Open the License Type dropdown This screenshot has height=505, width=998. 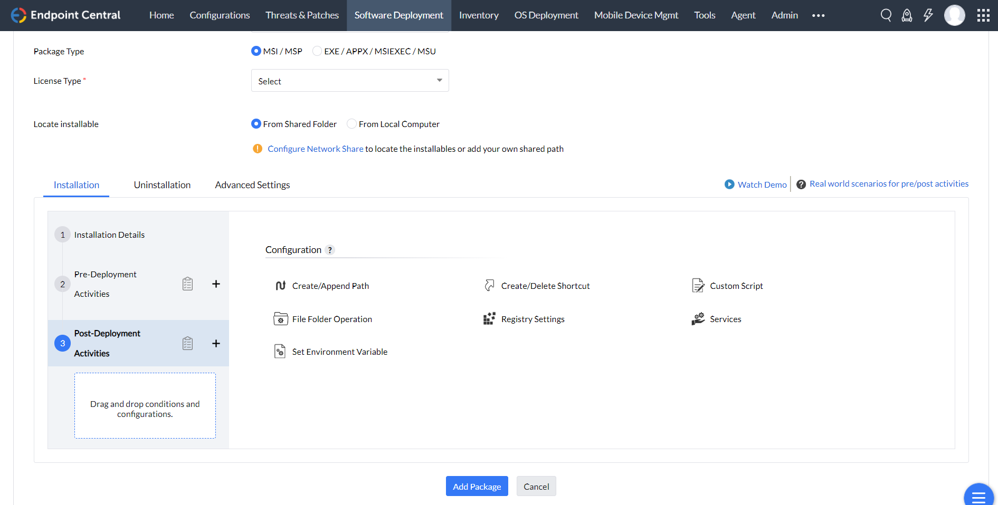(350, 80)
